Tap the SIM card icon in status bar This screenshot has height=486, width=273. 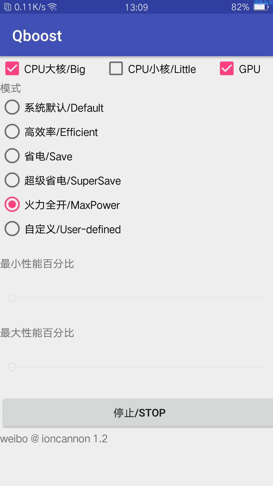[8, 7]
